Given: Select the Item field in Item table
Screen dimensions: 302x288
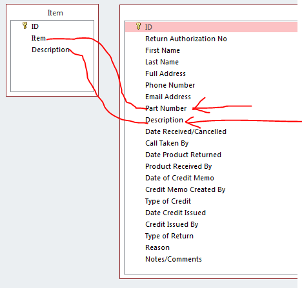Looking at the screenshot, I should pyautogui.click(x=39, y=38).
